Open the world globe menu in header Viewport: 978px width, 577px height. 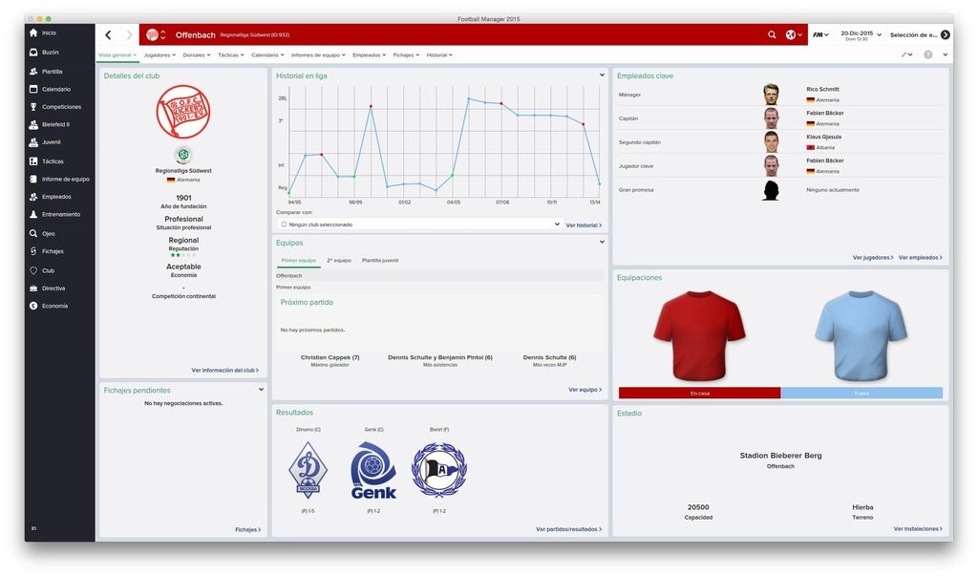click(794, 35)
